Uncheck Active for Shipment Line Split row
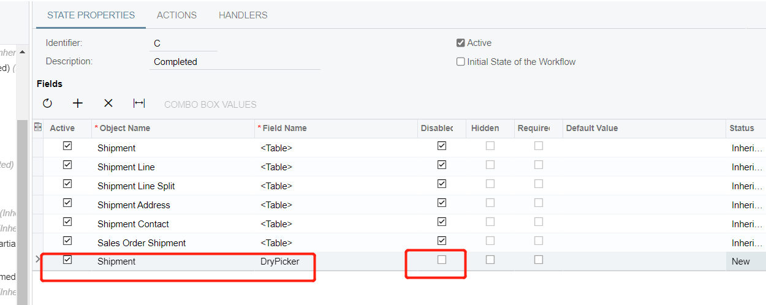 67,184
